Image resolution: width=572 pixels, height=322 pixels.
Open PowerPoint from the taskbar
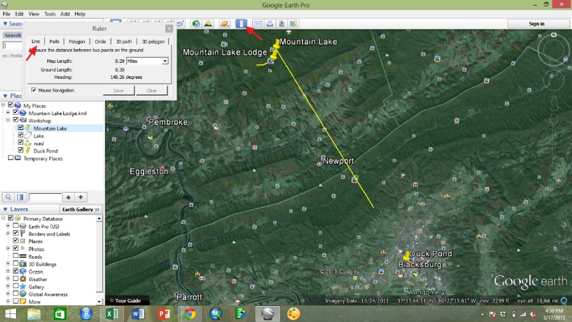(x=164, y=314)
